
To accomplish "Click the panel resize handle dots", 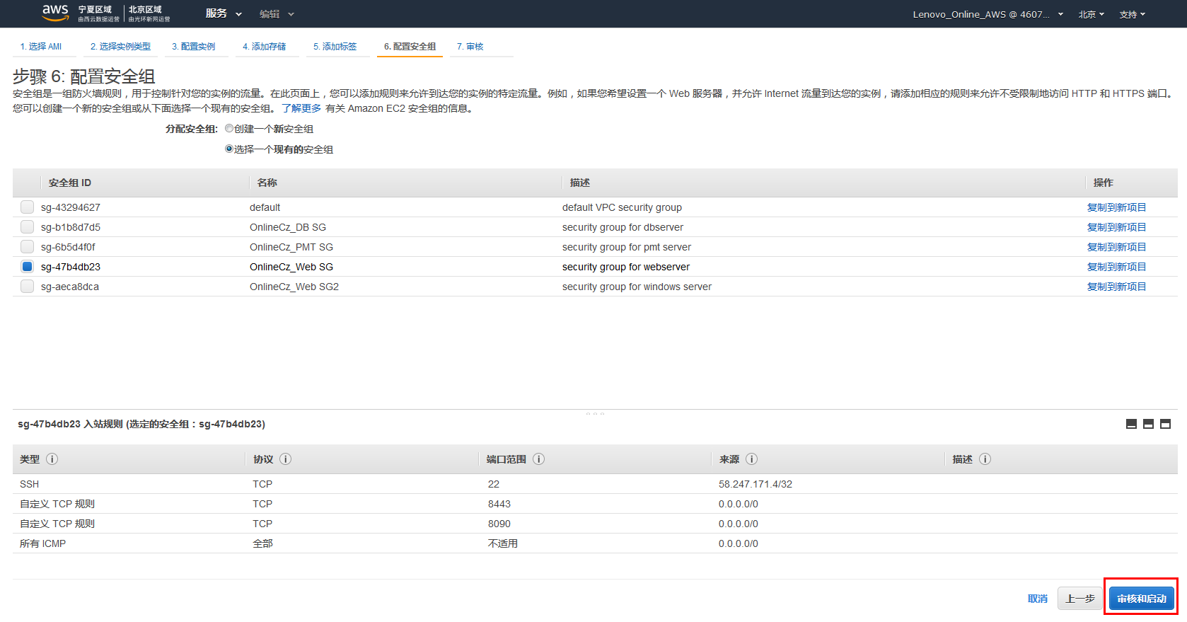I will (595, 413).
